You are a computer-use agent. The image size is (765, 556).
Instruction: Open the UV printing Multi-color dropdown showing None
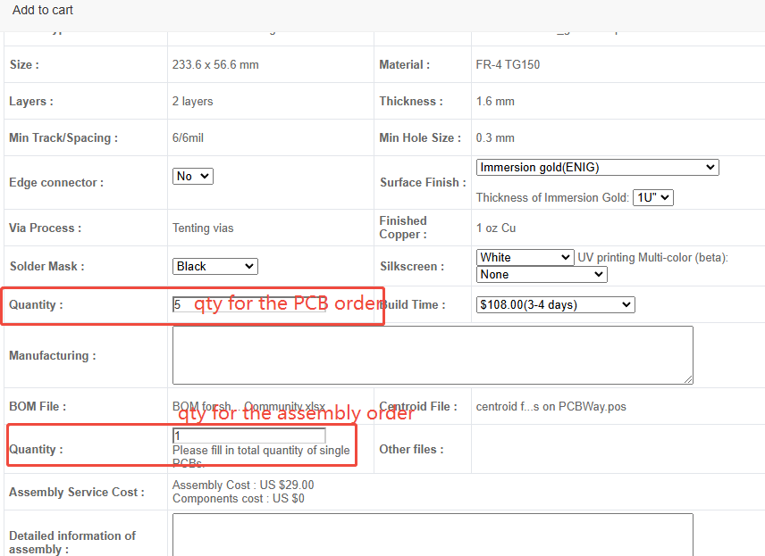[x=542, y=275]
